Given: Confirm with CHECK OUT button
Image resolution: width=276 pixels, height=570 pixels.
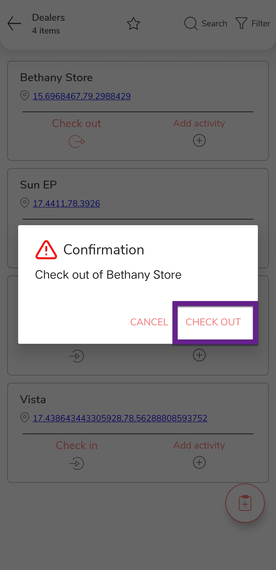Looking at the screenshot, I should coord(213,322).
